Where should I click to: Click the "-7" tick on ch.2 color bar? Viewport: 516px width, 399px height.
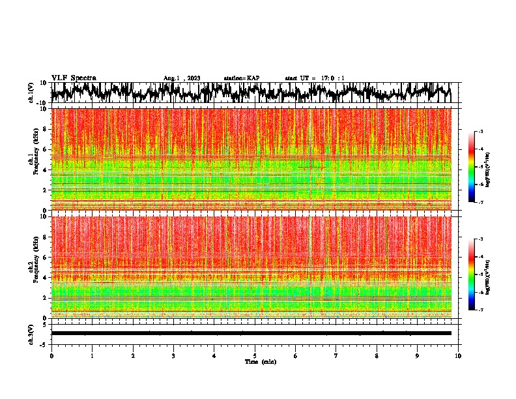pyautogui.click(x=481, y=310)
